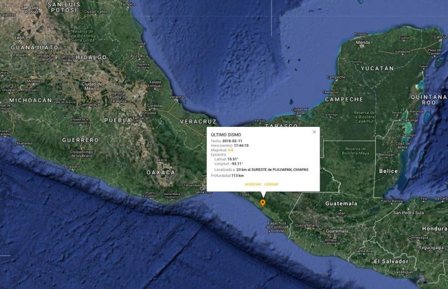Click the HIDALGO state label
Screen dimensions: 448x289
pos(91,57)
